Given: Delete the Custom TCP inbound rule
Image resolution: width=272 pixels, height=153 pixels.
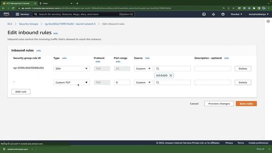Looking at the screenshot, I should click(x=243, y=82).
